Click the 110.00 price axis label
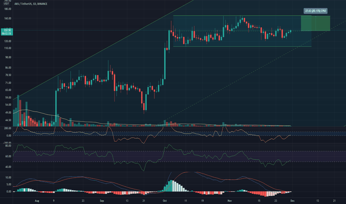Image resolution: width=346 pixels, height=204 pixels. coord(8,48)
